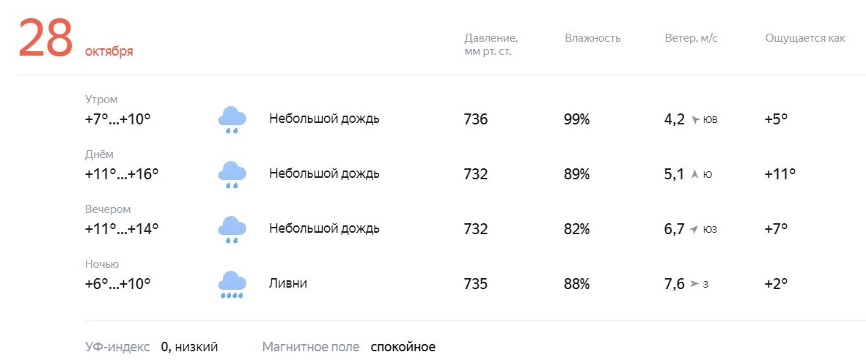Click the Ветер, м/с column header
866x363 pixels.
coord(691,38)
